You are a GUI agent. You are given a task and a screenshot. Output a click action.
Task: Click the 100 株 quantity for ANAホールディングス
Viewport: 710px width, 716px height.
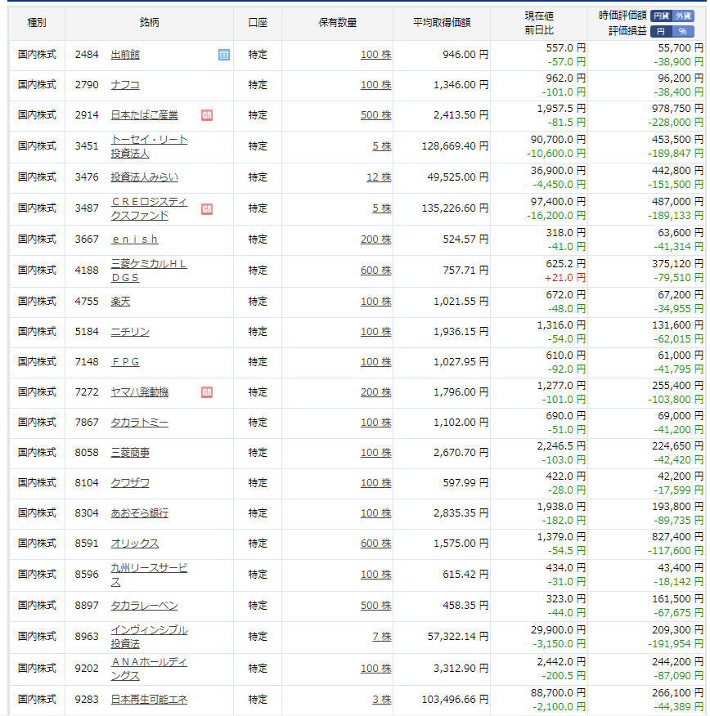(x=376, y=669)
